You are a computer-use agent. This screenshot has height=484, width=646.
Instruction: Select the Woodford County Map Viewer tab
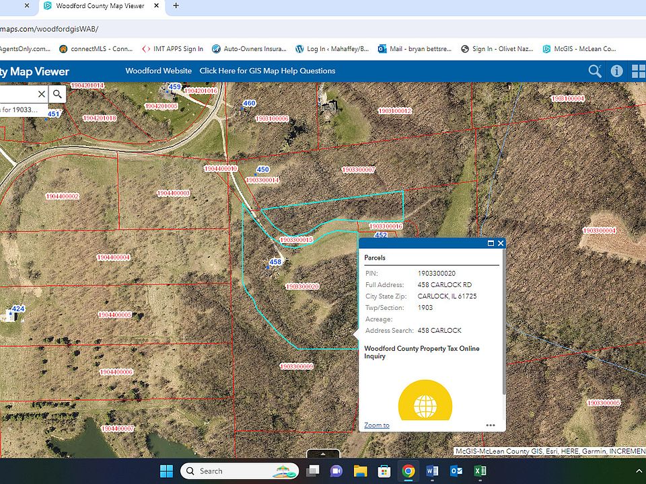[100, 5]
